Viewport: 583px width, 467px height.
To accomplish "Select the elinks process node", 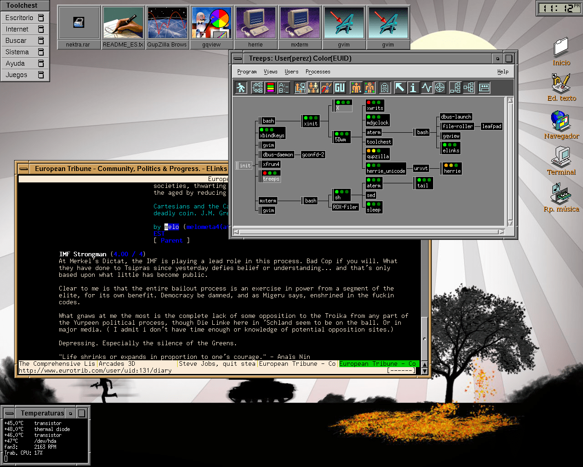I will pyautogui.click(x=451, y=148).
